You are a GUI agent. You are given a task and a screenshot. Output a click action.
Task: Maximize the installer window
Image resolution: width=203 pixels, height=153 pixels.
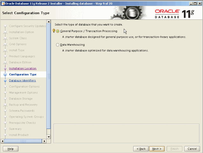tap(195, 4)
